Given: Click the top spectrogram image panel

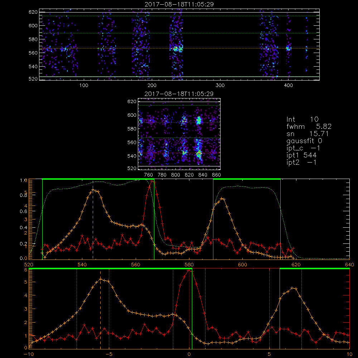Looking at the screenshot, I should [x=179, y=44].
